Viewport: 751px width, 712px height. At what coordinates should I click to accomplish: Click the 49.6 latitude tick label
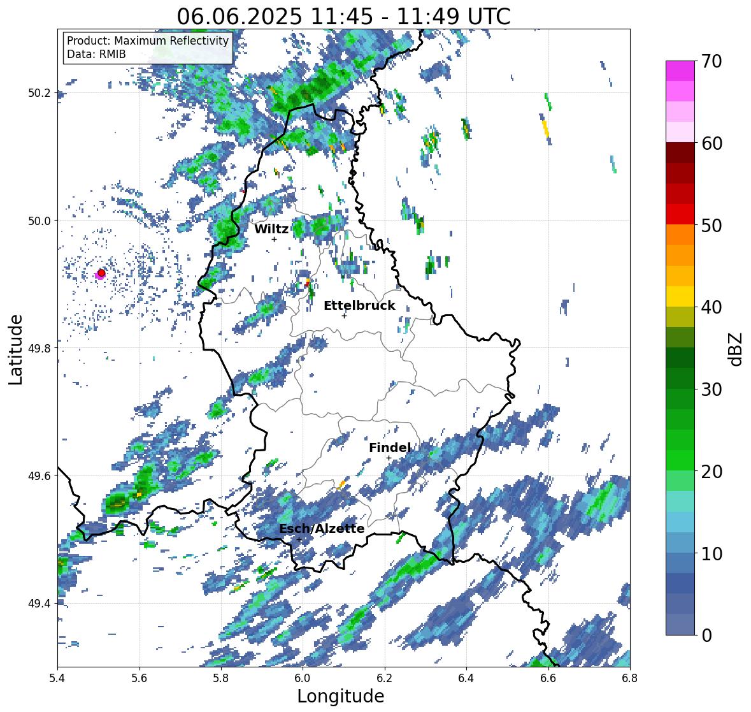coord(39,476)
